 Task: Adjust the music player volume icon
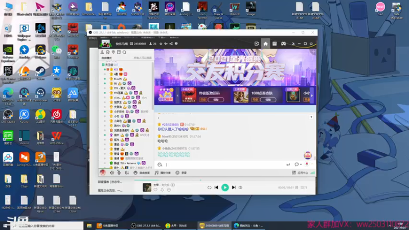240,188
